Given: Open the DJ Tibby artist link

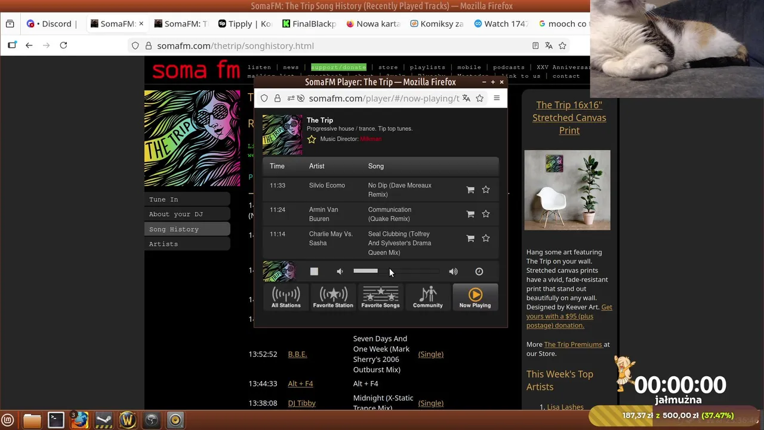Looking at the screenshot, I should point(301,403).
